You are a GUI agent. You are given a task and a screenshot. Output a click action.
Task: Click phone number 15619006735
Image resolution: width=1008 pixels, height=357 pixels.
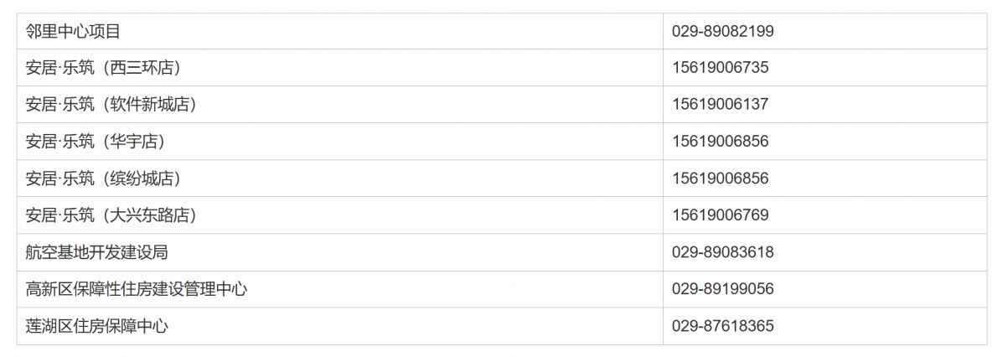(720, 68)
